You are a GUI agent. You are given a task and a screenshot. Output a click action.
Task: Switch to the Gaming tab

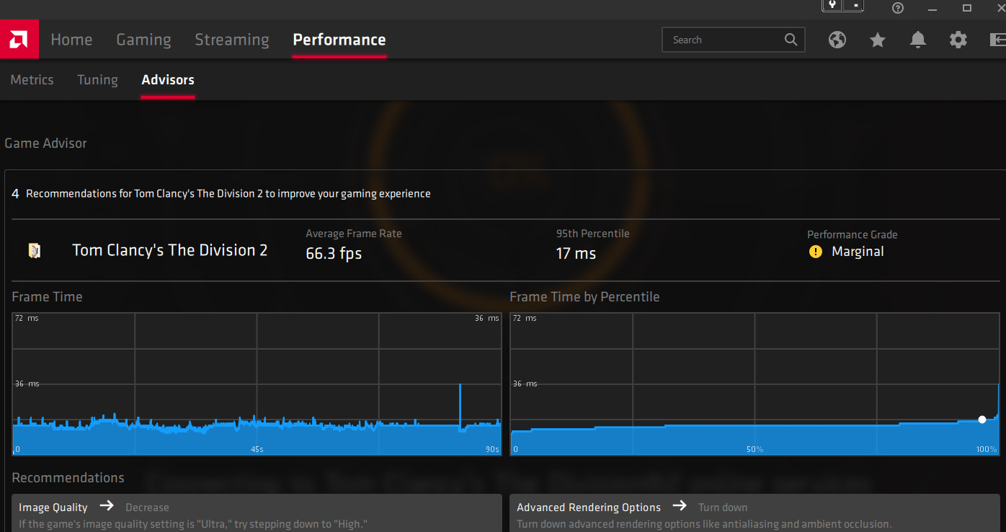(x=144, y=40)
